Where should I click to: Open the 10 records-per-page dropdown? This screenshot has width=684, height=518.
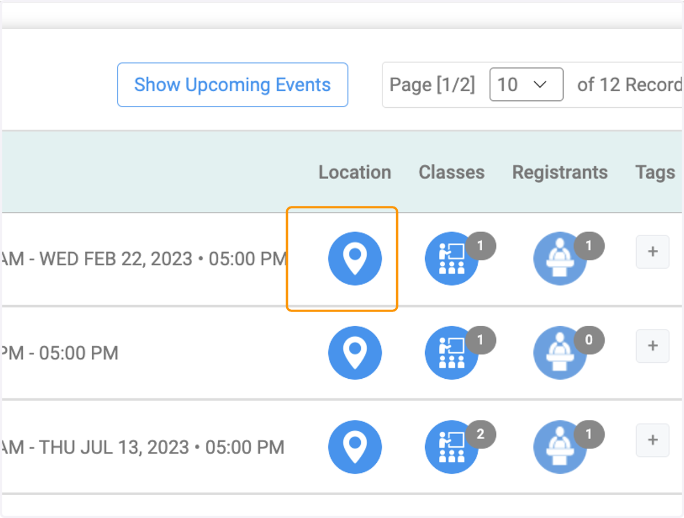pos(526,85)
